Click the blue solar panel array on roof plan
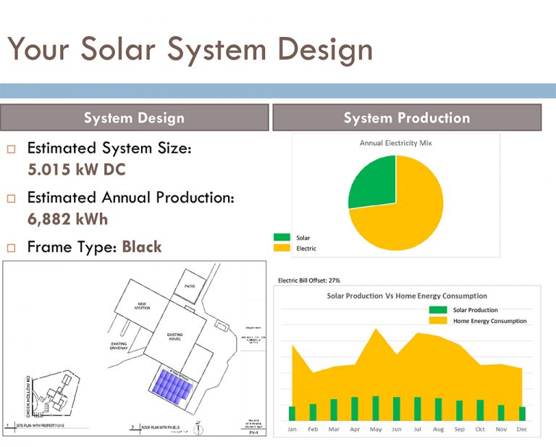Screen dimensions: 556x447 tap(172, 385)
